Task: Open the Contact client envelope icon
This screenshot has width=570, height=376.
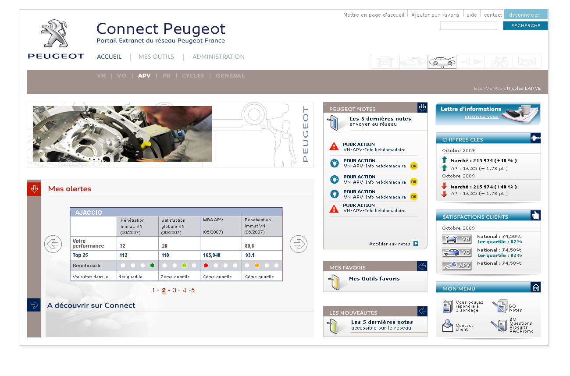Action: coord(447,326)
